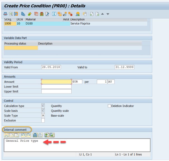Click the blue information icon in the toolbar
Image resolution: width=169 pixels, height=161 pixels.
point(54,14)
